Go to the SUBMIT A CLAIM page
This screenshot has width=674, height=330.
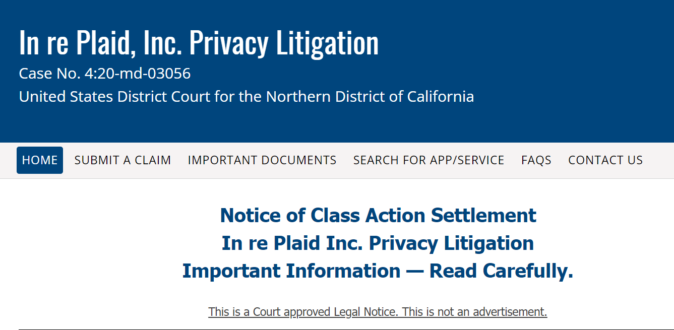(122, 160)
